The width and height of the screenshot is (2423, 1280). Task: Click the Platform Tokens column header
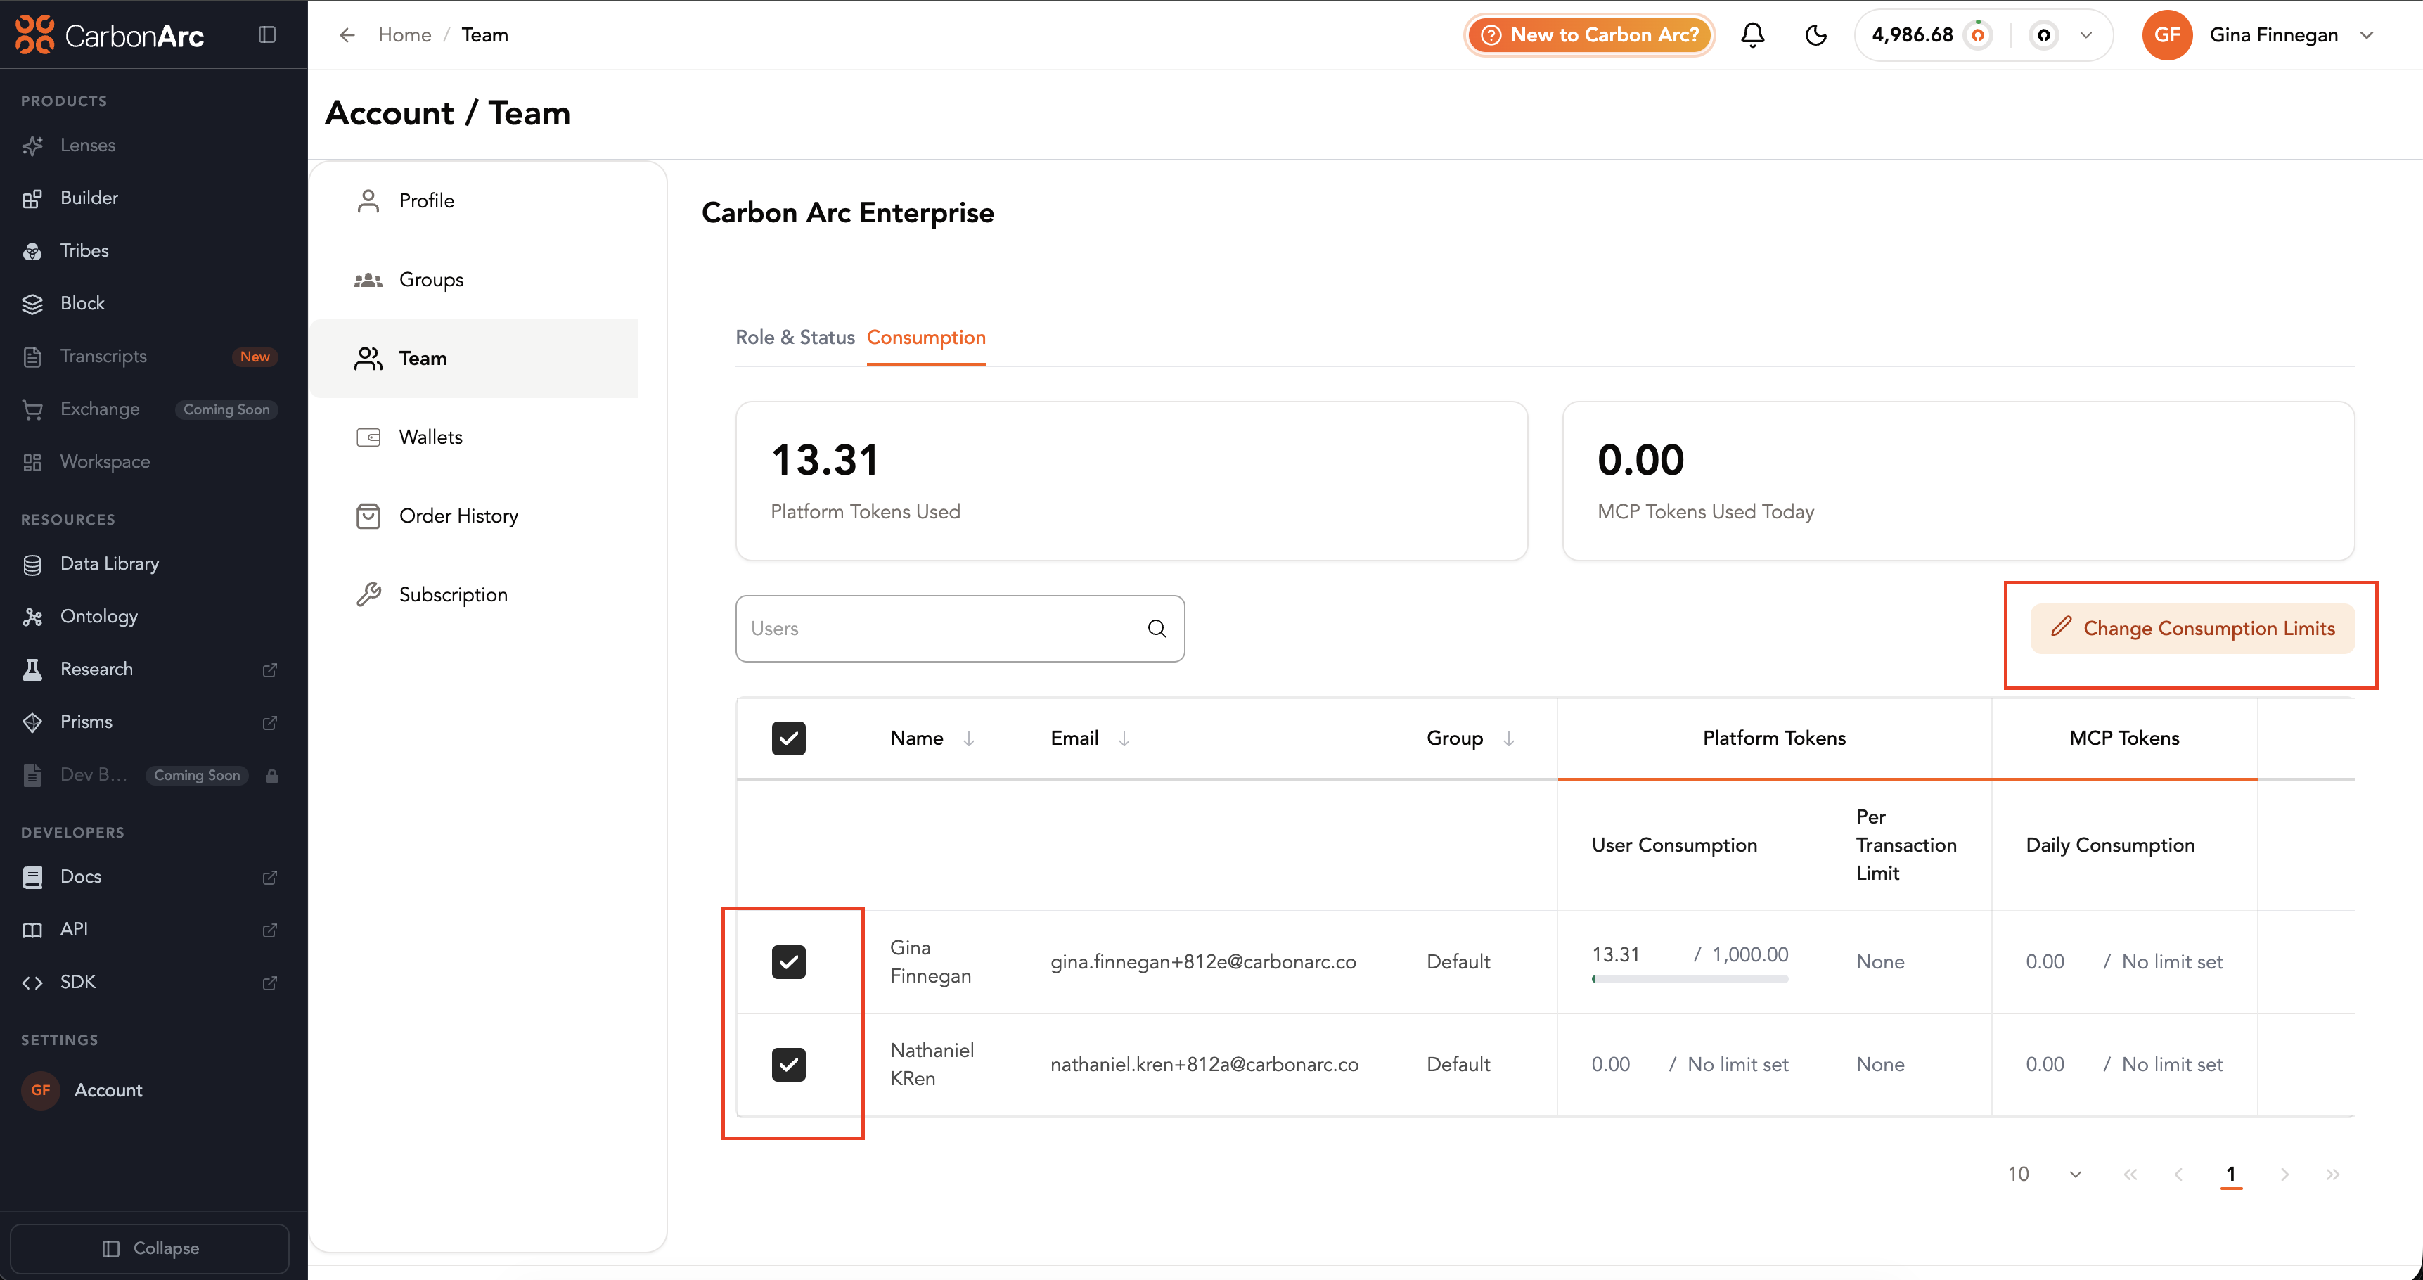1774,738
